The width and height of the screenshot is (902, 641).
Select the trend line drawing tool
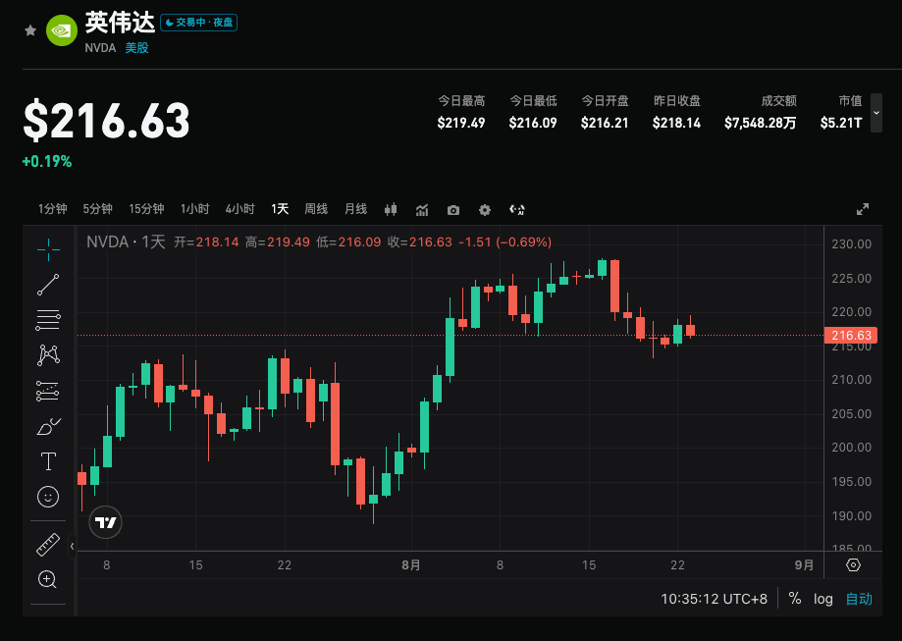pyautogui.click(x=48, y=285)
